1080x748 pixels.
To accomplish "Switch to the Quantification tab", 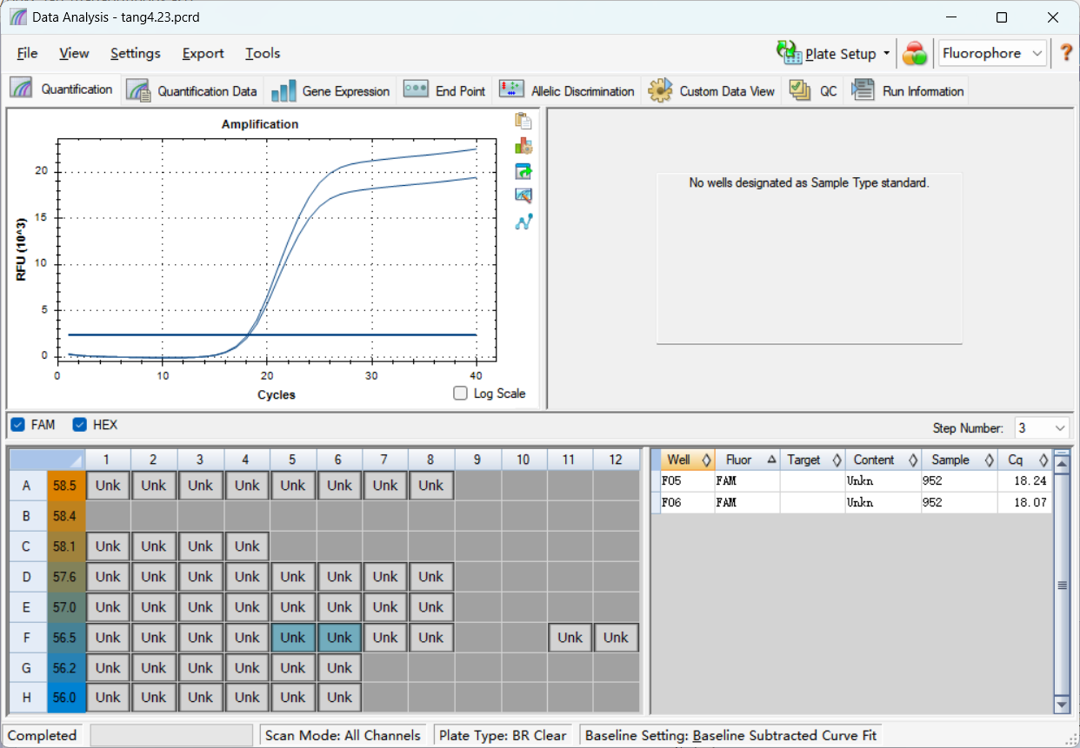I will point(63,89).
